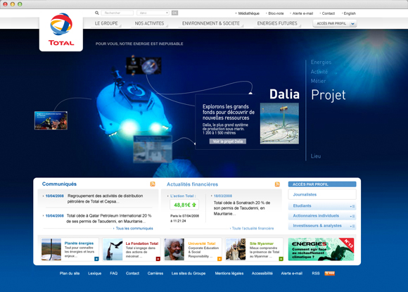Open the Communiqués RSS feed icon
Viewport: 408px width, 292px height.
pyautogui.click(x=153, y=184)
